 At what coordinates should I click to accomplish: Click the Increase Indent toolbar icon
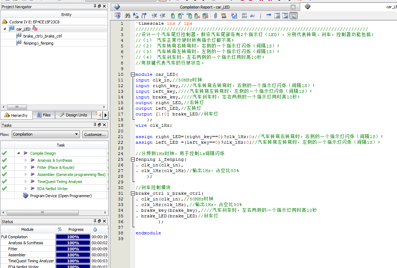[x=154, y=16]
